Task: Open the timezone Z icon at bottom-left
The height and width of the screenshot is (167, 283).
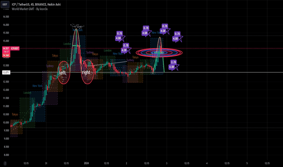Action: pos(5,163)
